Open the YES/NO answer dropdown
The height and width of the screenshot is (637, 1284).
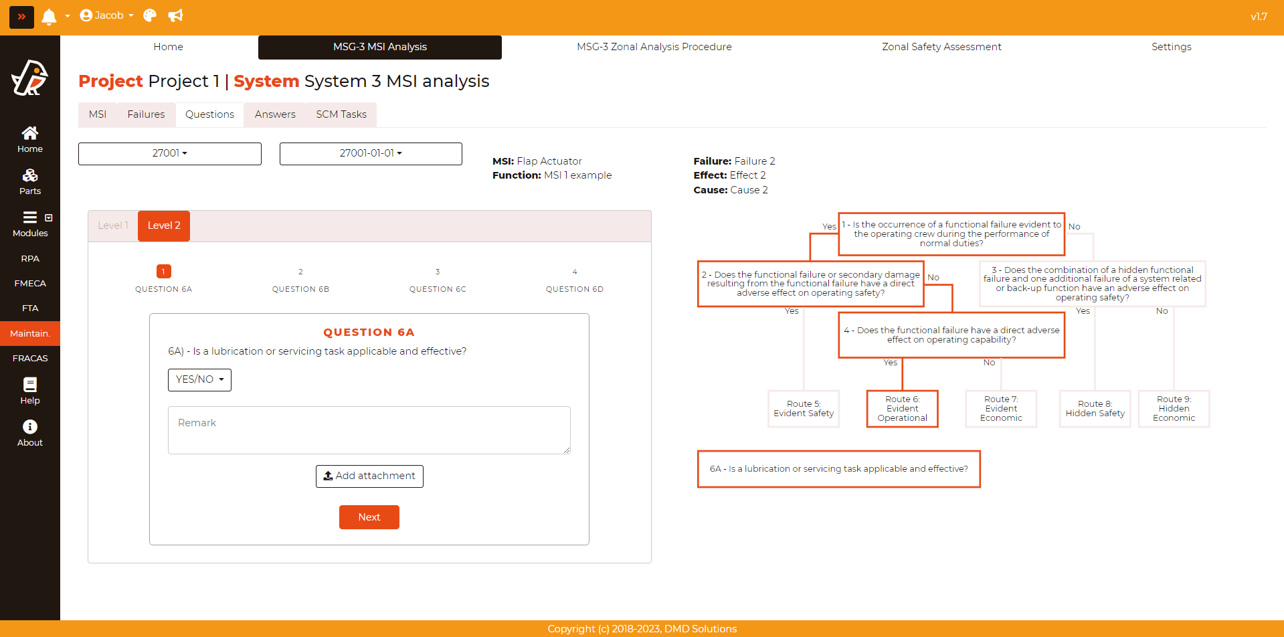point(199,380)
